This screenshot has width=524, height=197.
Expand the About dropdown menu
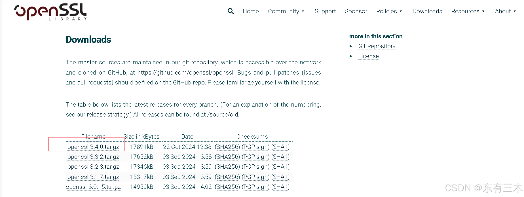tap(505, 11)
